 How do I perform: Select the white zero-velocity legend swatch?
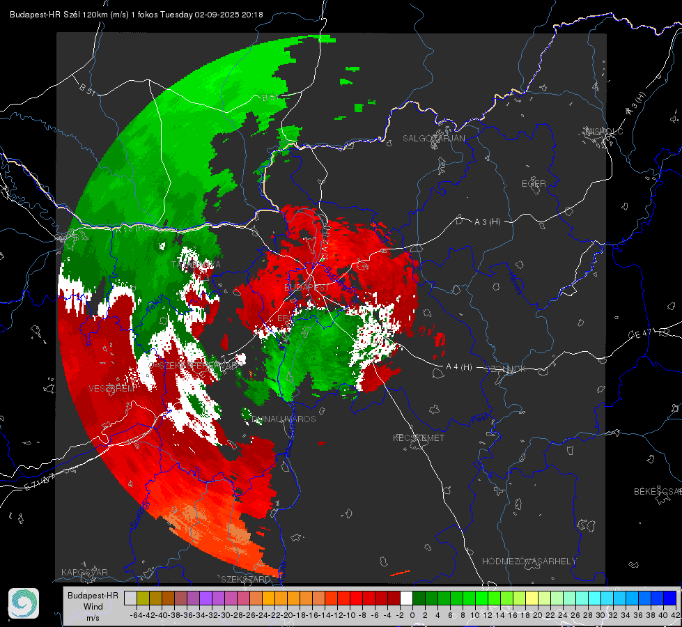click(406, 598)
